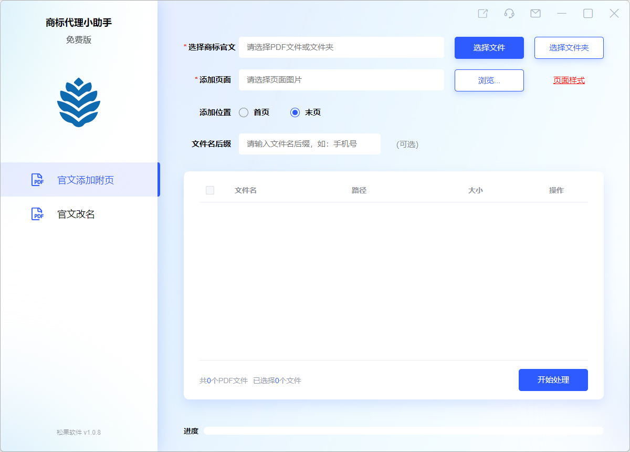Click the 选择文件 button
Image resolution: width=630 pixels, height=452 pixels.
(489, 47)
